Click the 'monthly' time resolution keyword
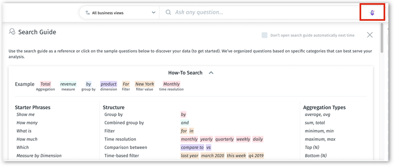Viewport: 394px width, 166px height. [x=189, y=139]
